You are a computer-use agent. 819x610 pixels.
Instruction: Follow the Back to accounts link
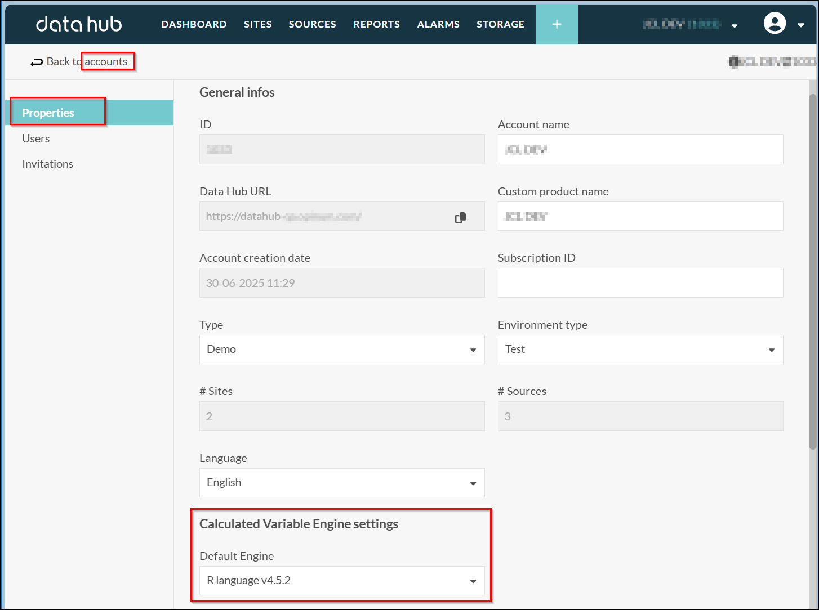(x=87, y=61)
